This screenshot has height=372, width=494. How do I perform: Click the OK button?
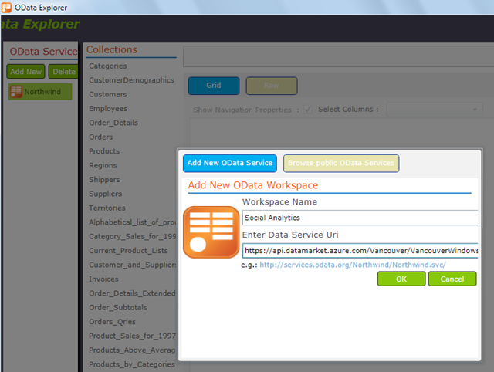click(401, 279)
